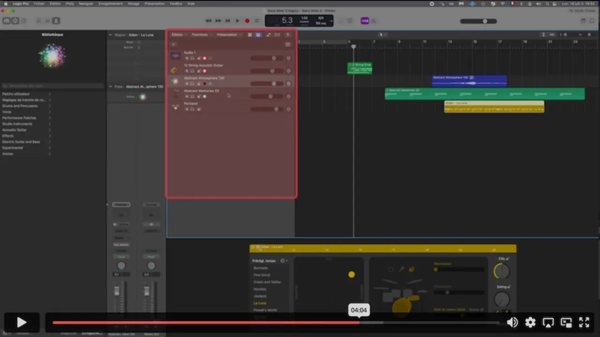This screenshot has width=600, height=337.
Task: Click the duplicate track button in track header
Action: coord(288,44)
